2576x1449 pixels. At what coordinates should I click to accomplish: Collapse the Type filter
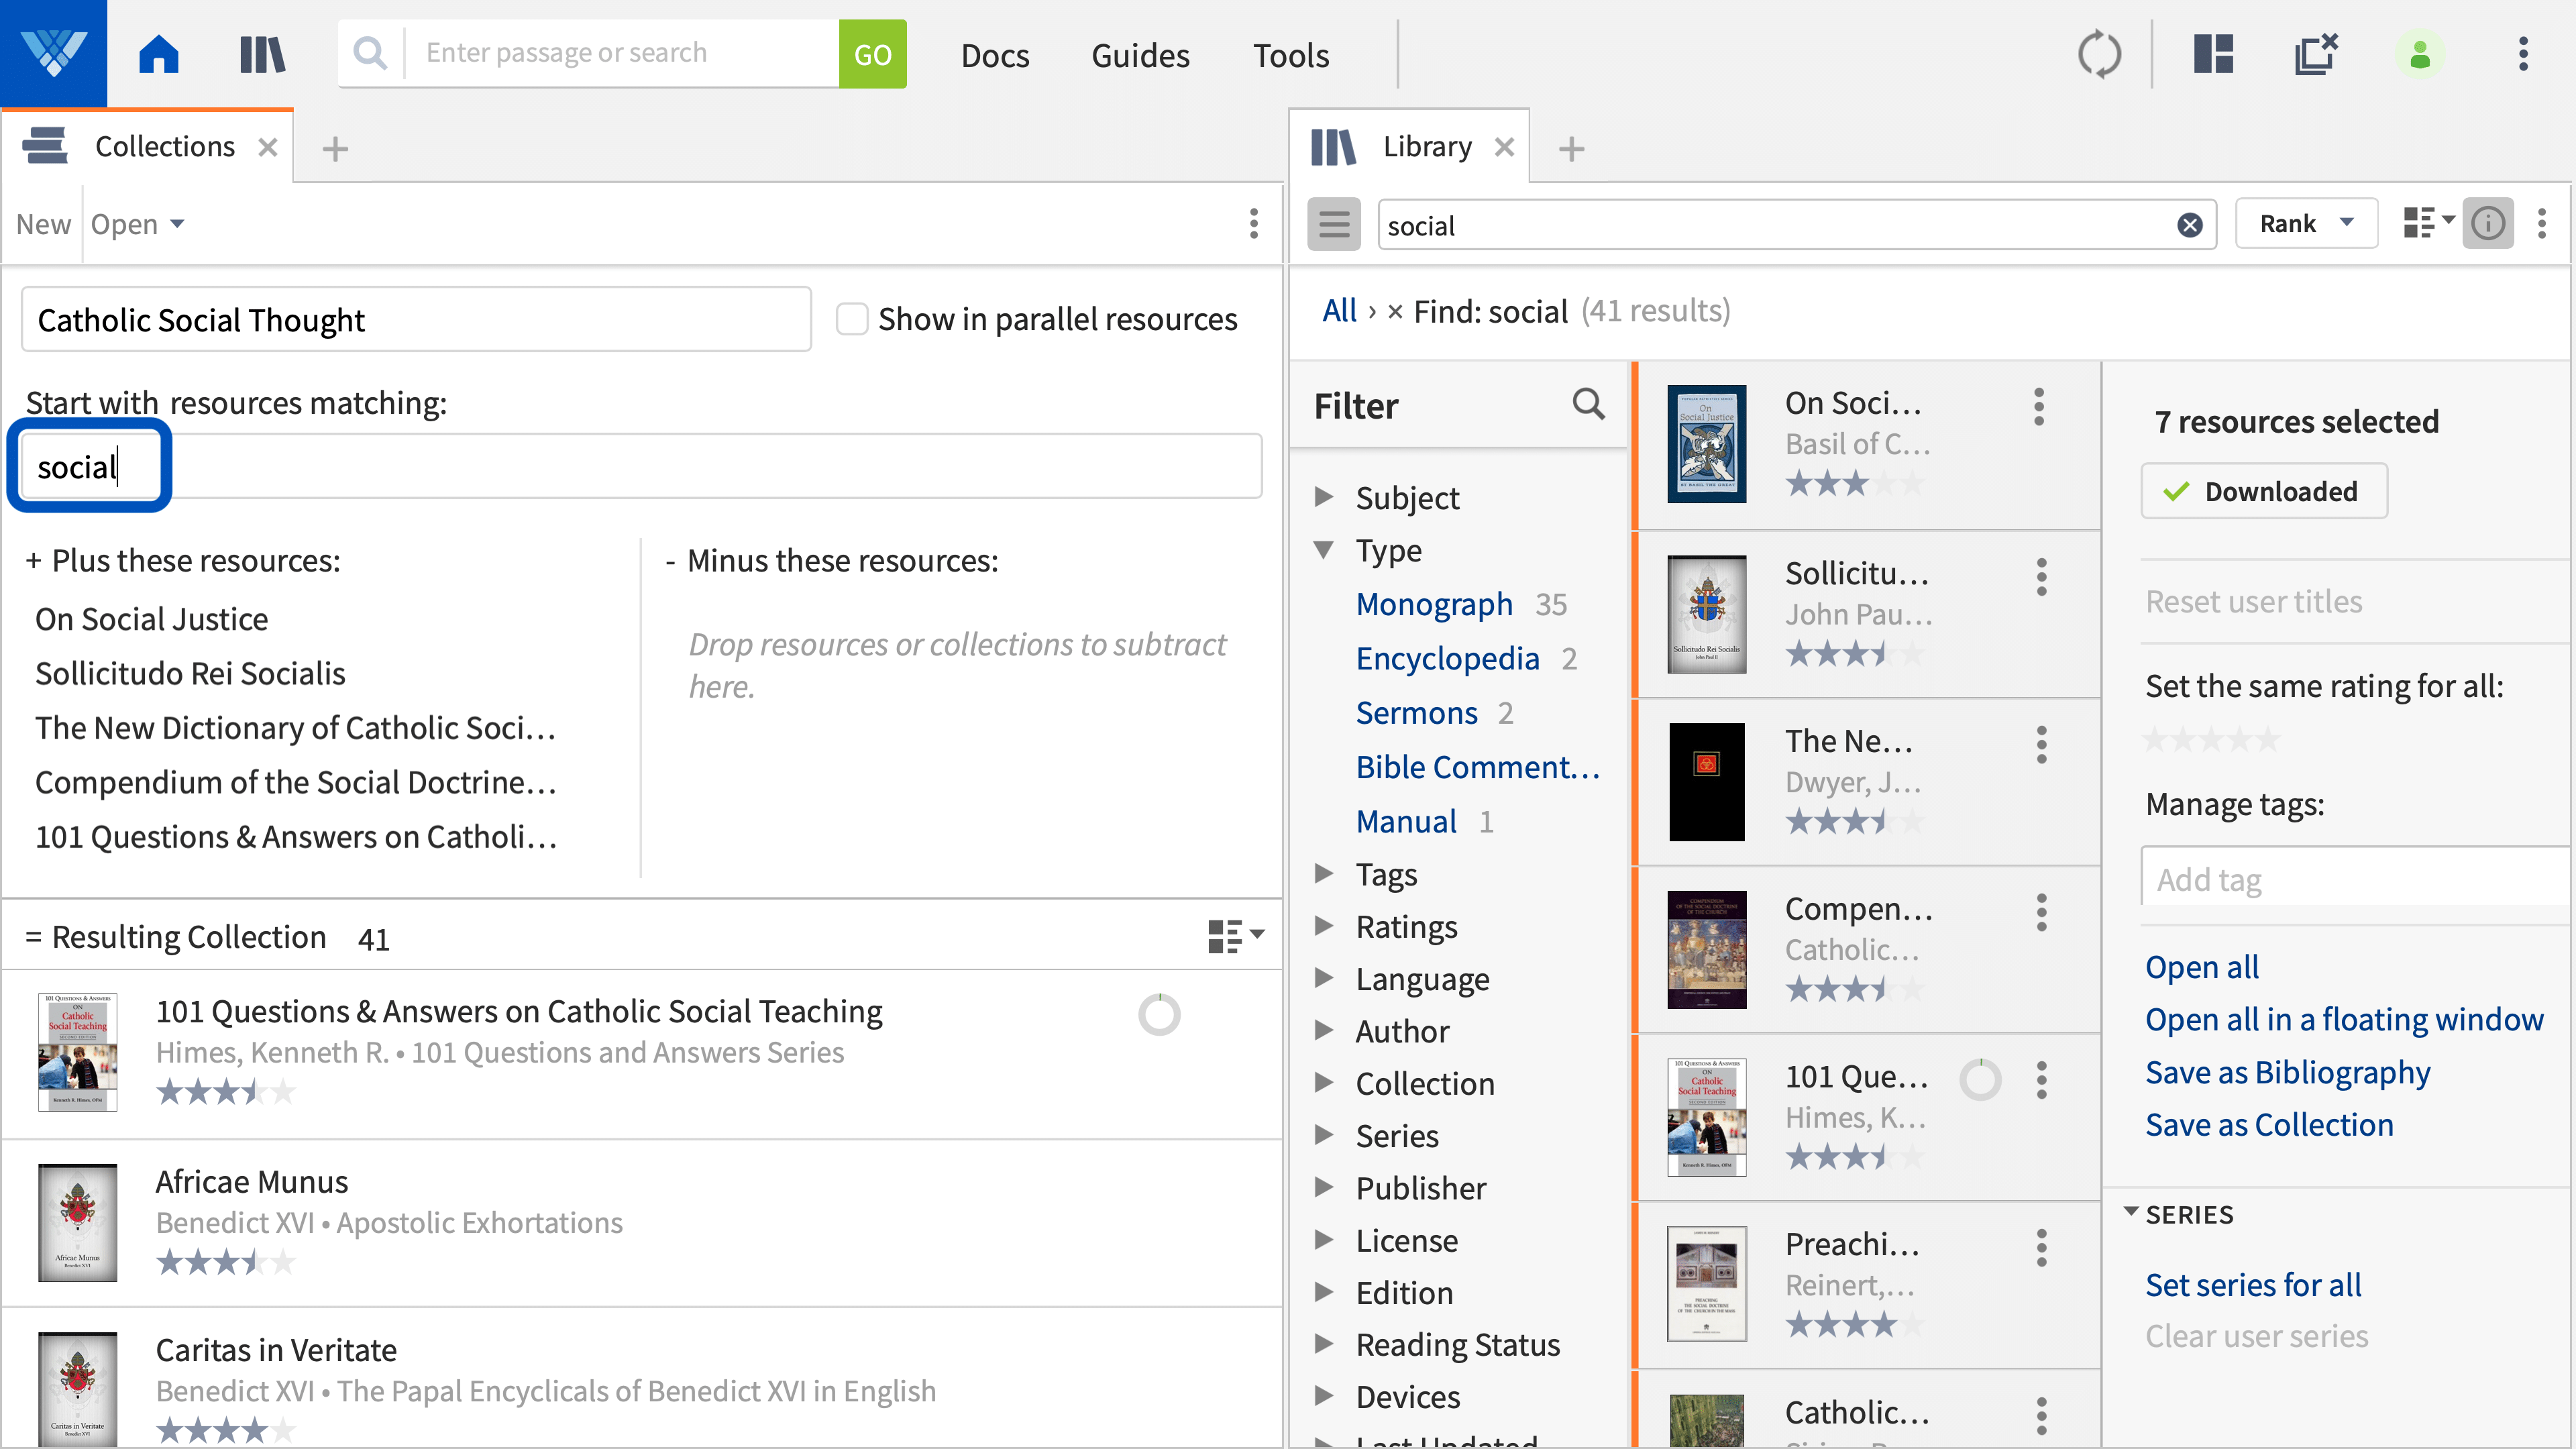click(x=1324, y=549)
